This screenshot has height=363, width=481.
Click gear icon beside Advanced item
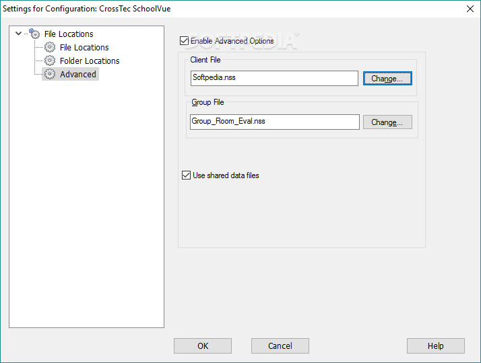coord(50,74)
